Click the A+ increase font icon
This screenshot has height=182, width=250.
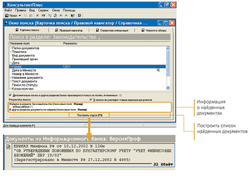tap(61, 15)
